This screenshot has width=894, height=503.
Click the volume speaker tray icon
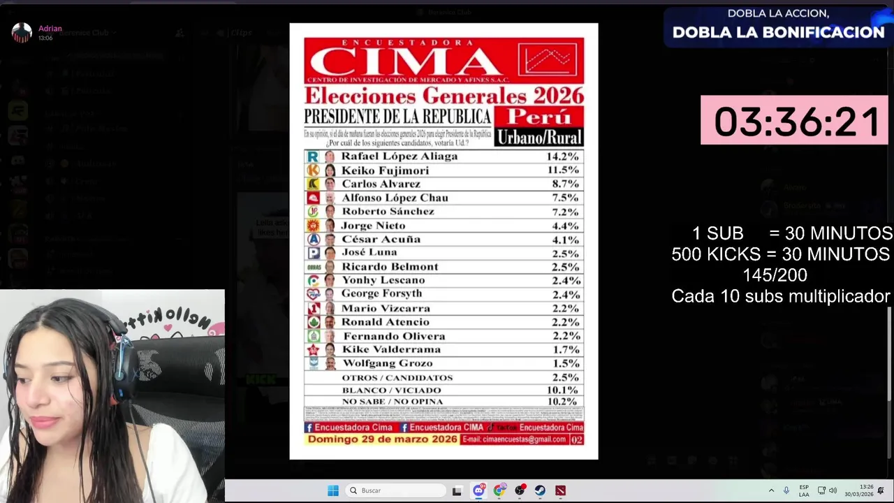(833, 490)
